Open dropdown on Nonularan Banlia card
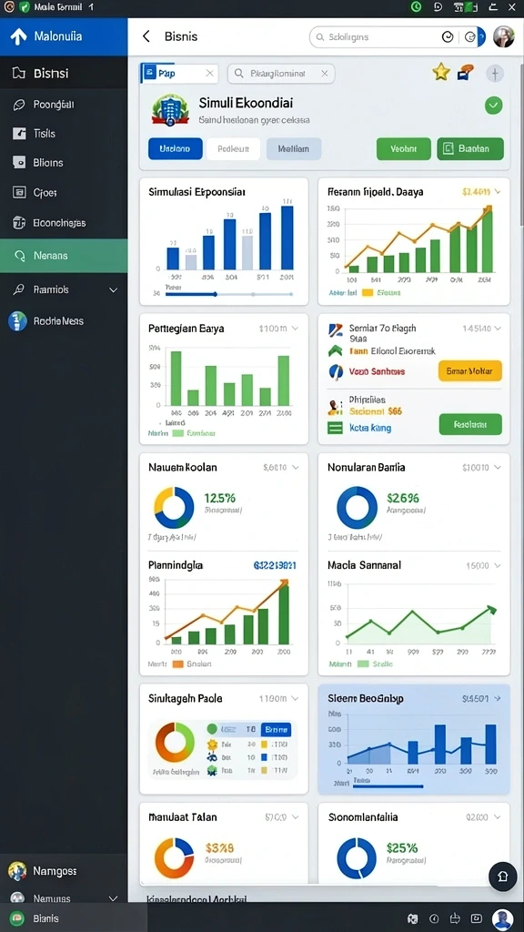 (498, 468)
